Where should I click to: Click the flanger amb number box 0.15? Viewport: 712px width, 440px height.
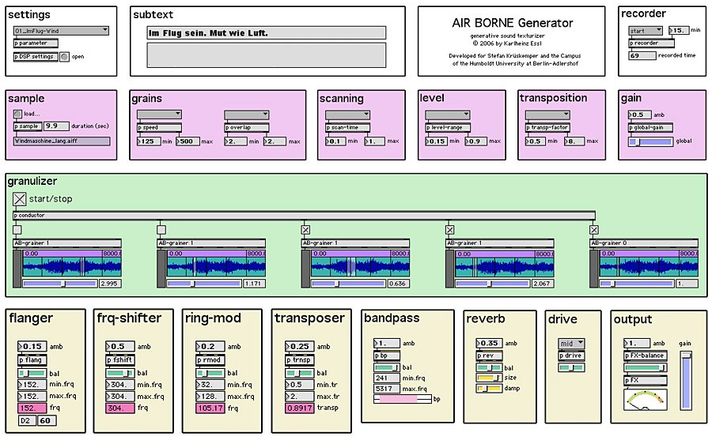coord(32,346)
